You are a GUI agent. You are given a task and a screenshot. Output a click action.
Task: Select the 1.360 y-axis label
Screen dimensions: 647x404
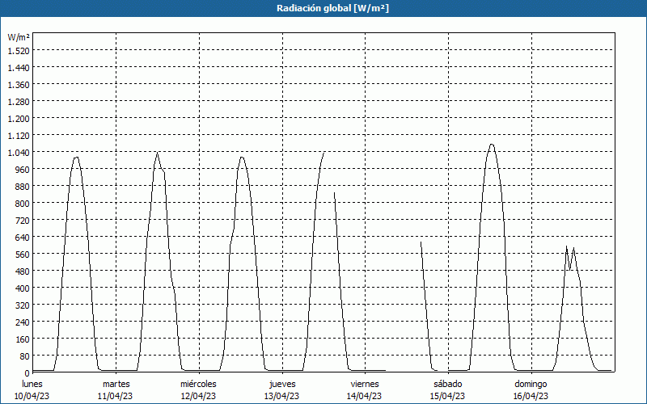pyautogui.click(x=19, y=85)
